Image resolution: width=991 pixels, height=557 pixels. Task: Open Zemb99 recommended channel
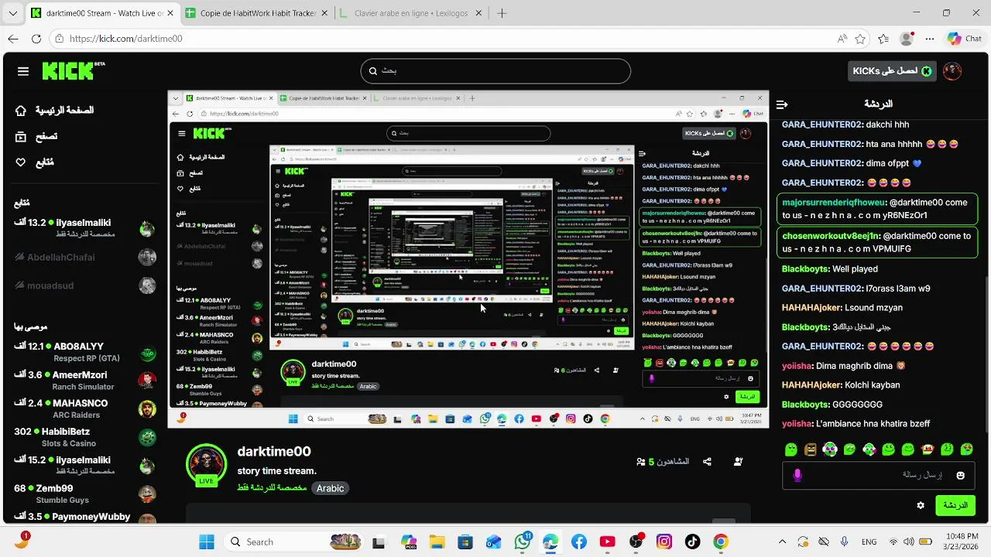tap(84, 494)
